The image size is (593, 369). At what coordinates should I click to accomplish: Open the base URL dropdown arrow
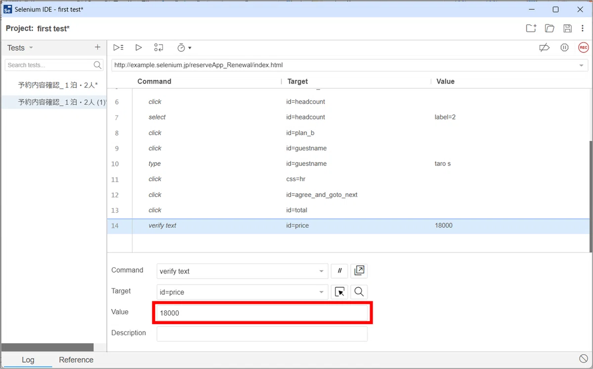pos(581,65)
